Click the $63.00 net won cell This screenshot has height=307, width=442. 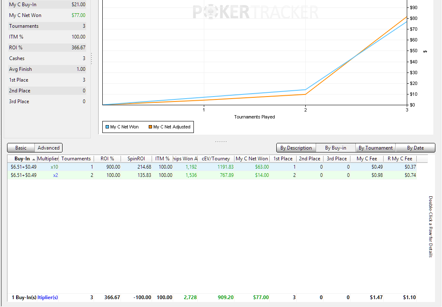point(261,167)
